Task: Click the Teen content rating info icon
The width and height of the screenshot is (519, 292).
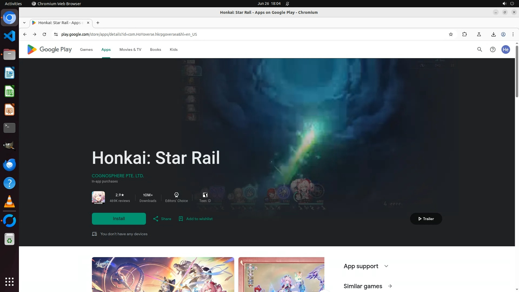Action: (209, 201)
